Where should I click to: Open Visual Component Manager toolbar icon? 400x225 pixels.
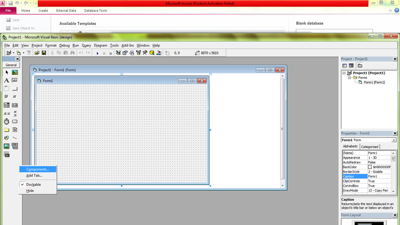(x=159, y=53)
